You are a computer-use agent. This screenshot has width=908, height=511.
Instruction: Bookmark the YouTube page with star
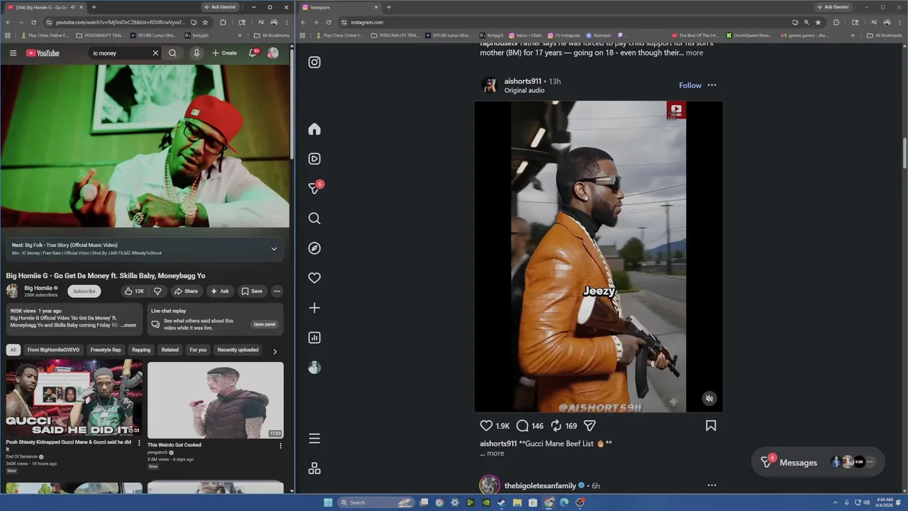[205, 22]
